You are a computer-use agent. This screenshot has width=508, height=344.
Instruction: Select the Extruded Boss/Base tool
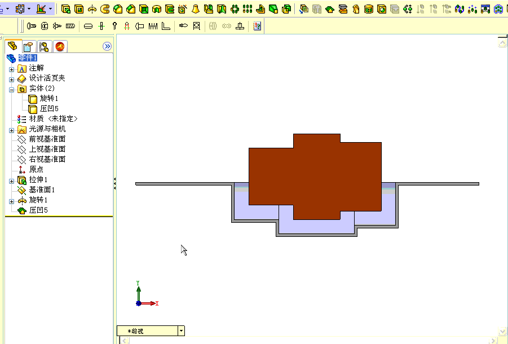tap(66, 9)
